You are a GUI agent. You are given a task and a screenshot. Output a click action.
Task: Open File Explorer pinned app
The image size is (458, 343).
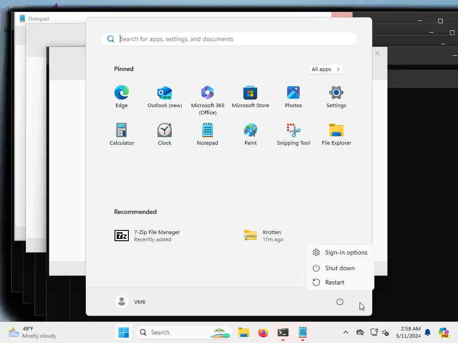coord(336,134)
